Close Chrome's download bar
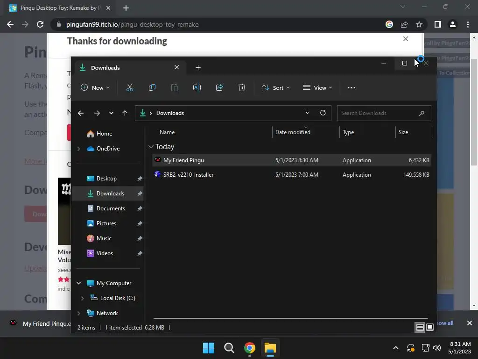The height and width of the screenshot is (359, 478). tap(470, 323)
